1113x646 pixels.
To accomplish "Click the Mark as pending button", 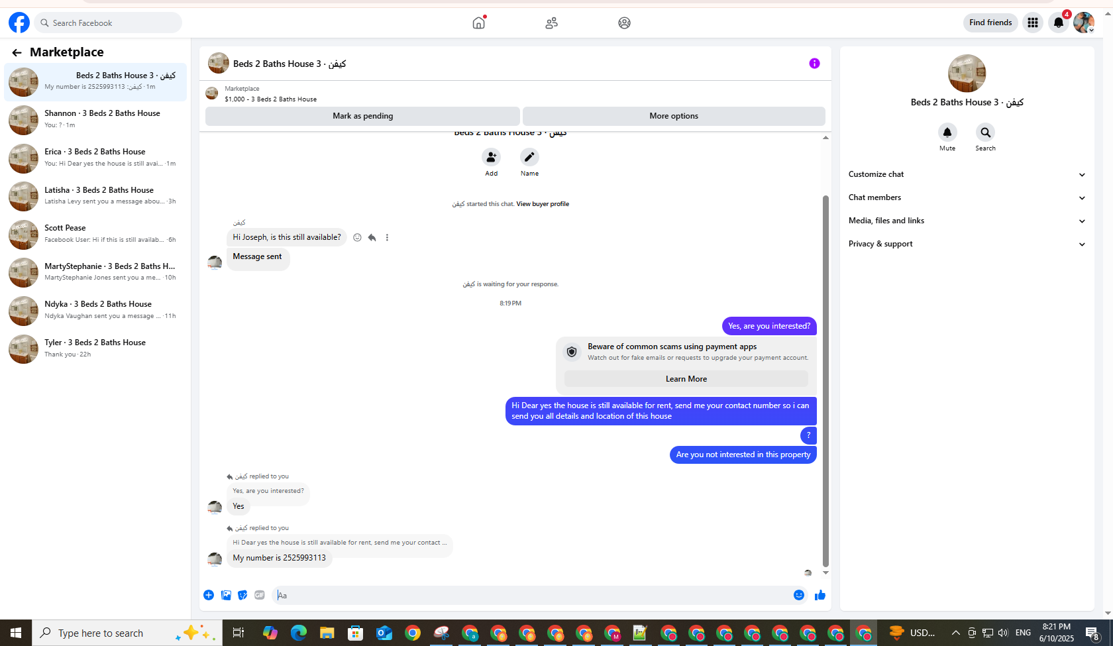I will [362, 116].
